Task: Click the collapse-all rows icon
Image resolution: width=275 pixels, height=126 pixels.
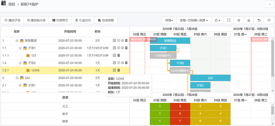Action: pos(249,20)
